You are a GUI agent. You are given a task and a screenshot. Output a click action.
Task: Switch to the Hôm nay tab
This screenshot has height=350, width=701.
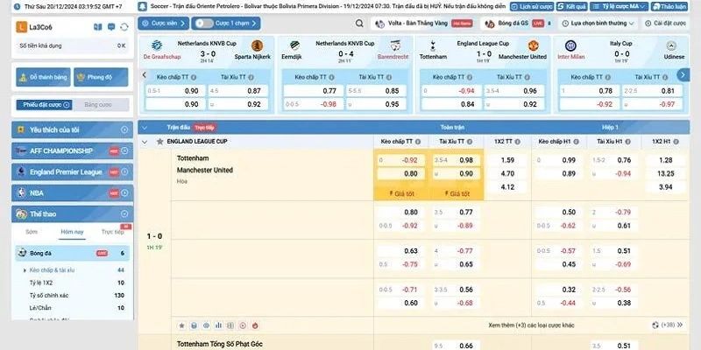[x=72, y=232]
